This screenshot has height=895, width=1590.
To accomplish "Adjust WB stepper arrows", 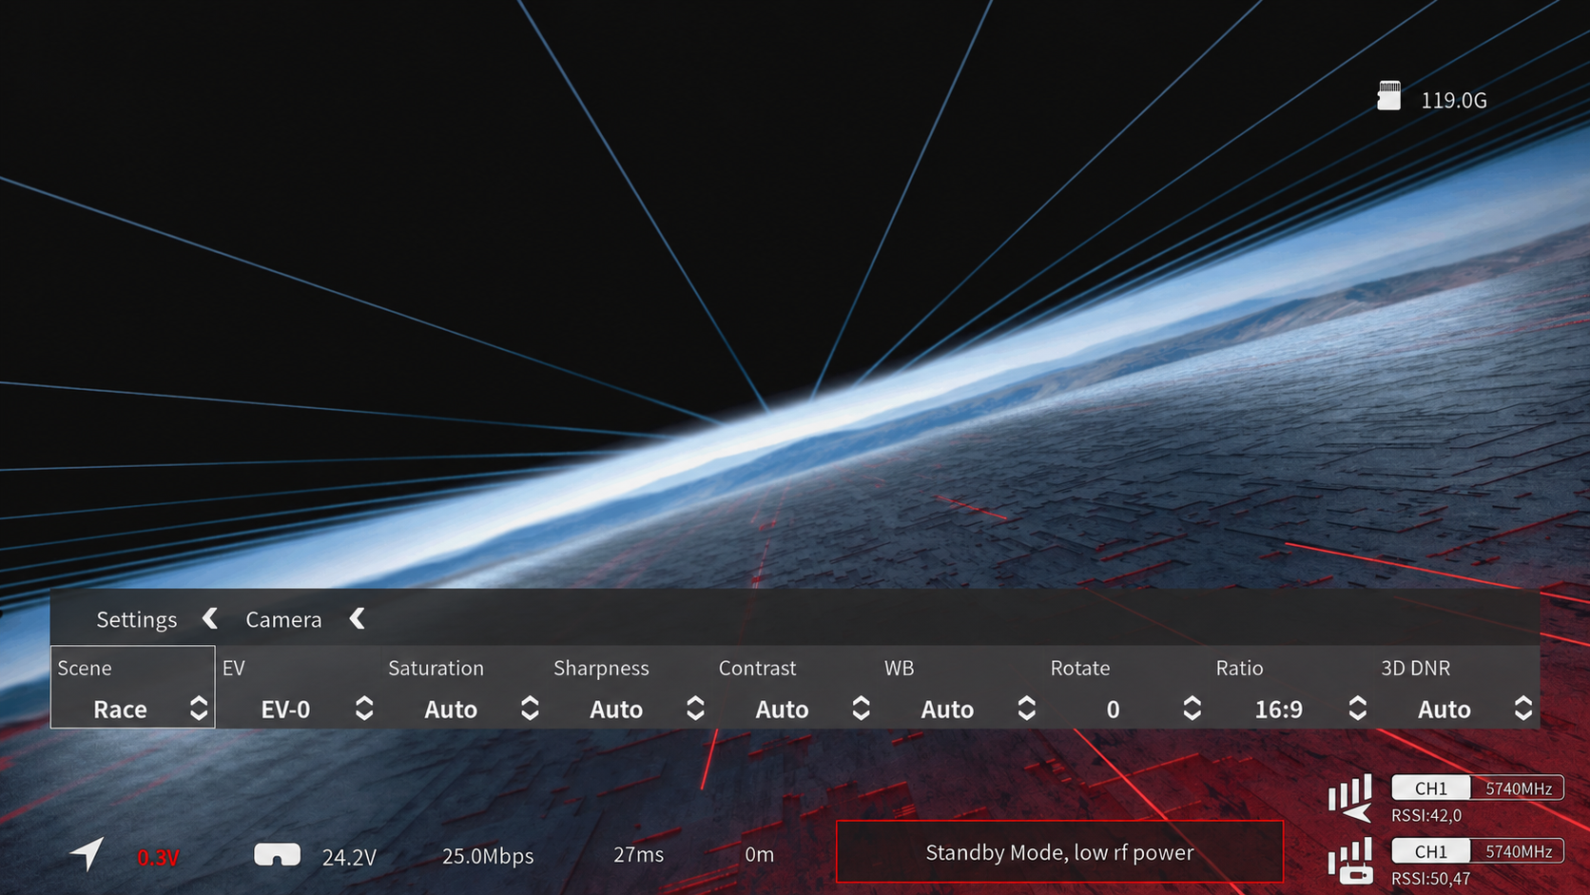I will pyautogui.click(x=1026, y=709).
